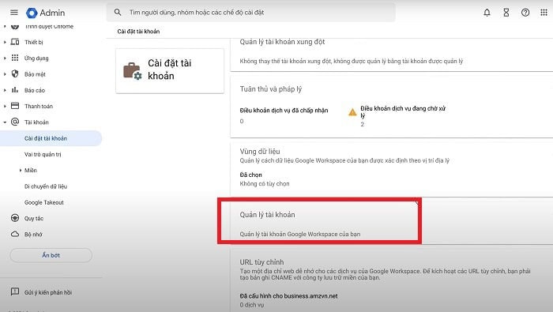Click the Cài đặt tài khoản breadcrumb
The width and height of the screenshot is (553, 312).
pos(138,32)
